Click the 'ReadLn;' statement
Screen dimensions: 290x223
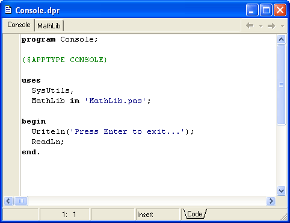(48, 142)
